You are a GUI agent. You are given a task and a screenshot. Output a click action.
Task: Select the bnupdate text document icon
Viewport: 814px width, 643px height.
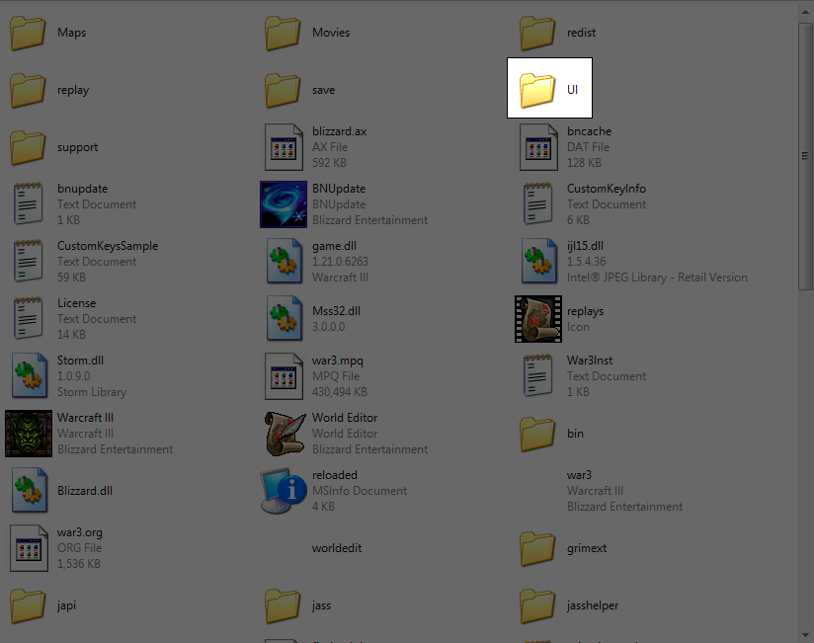28,203
